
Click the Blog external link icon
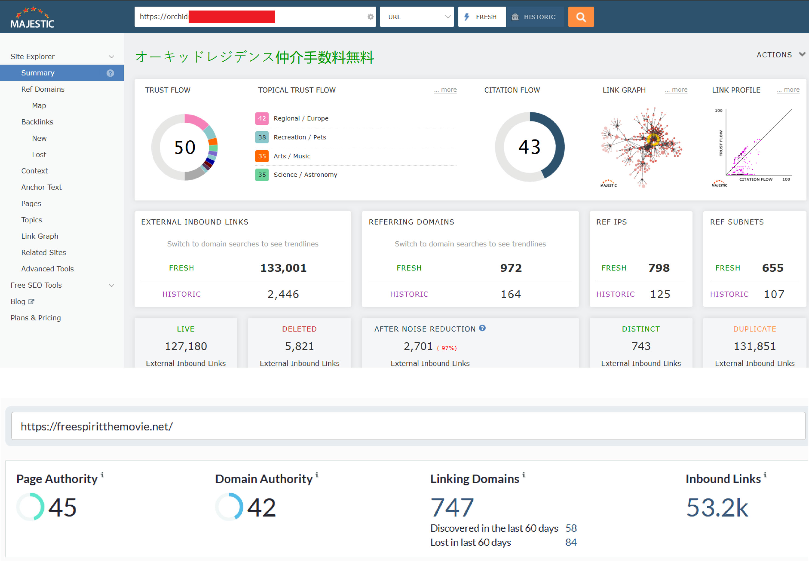pyautogui.click(x=31, y=301)
